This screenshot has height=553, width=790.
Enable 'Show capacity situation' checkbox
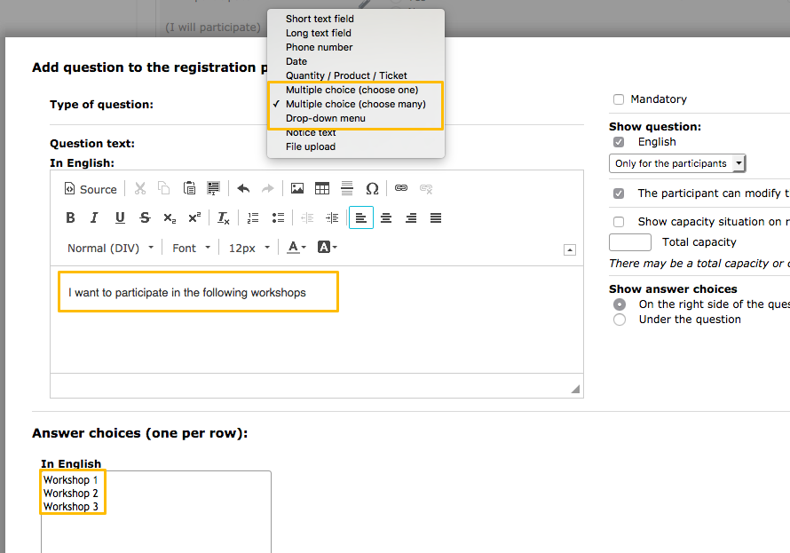[x=619, y=222]
